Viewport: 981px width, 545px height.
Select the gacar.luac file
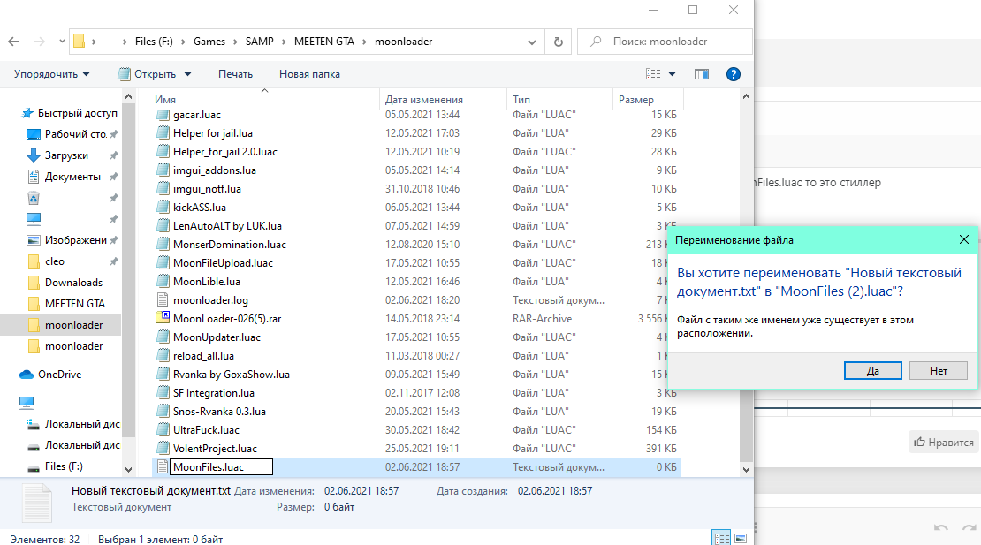[x=196, y=115]
